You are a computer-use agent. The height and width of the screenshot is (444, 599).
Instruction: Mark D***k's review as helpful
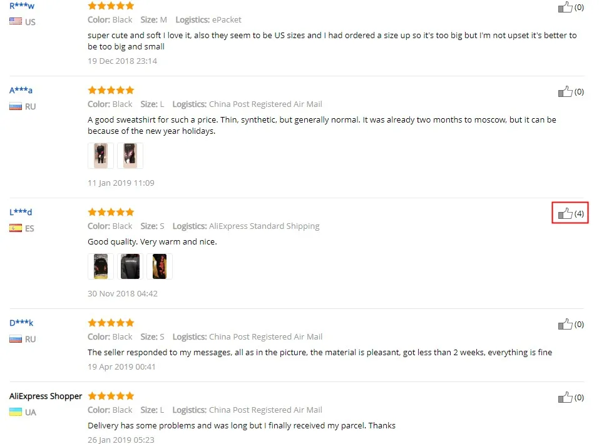(x=565, y=324)
